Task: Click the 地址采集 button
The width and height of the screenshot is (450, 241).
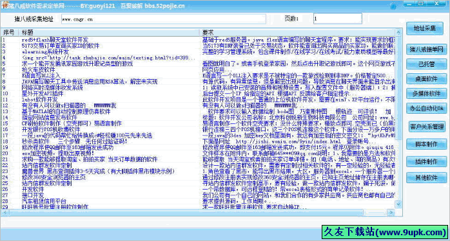Action: click(425, 28)
